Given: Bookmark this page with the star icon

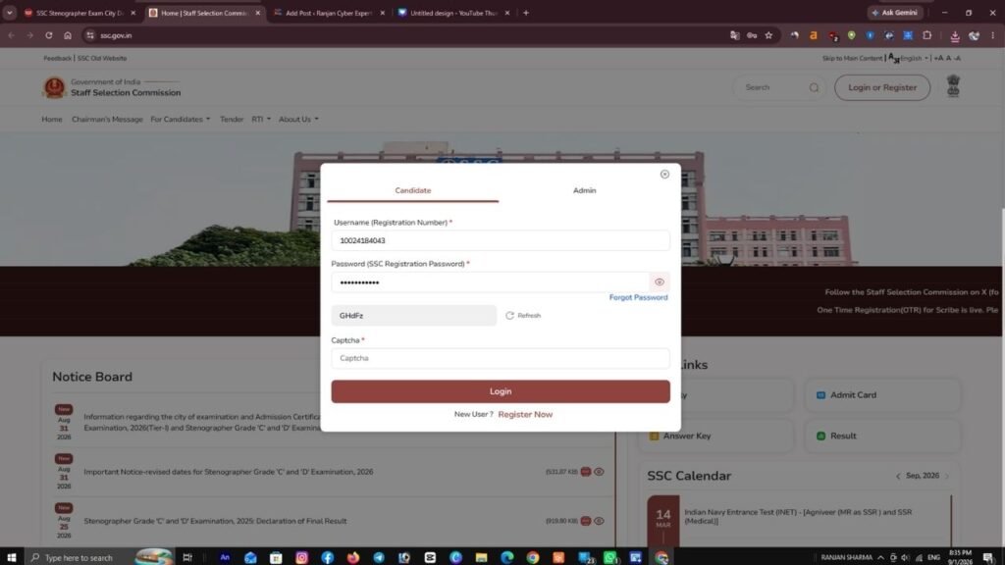Looking at the screenshot, I should pos(768,35).
